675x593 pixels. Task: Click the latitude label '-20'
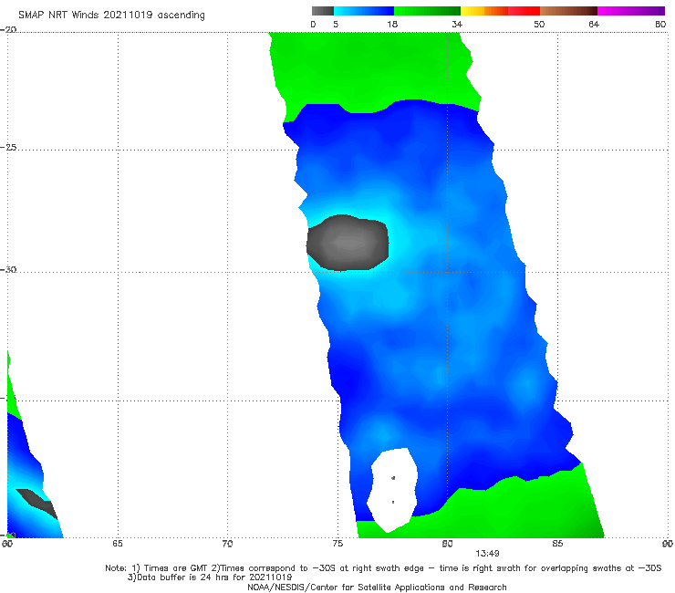click(8, 29)
